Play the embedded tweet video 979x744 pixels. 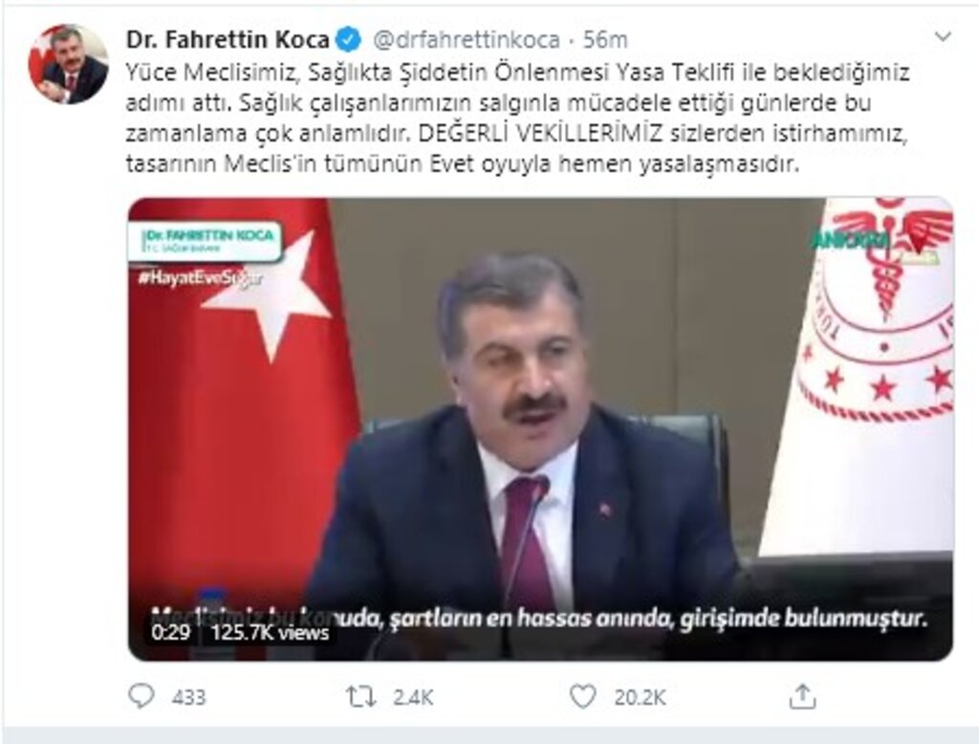[x=540, y=429]
